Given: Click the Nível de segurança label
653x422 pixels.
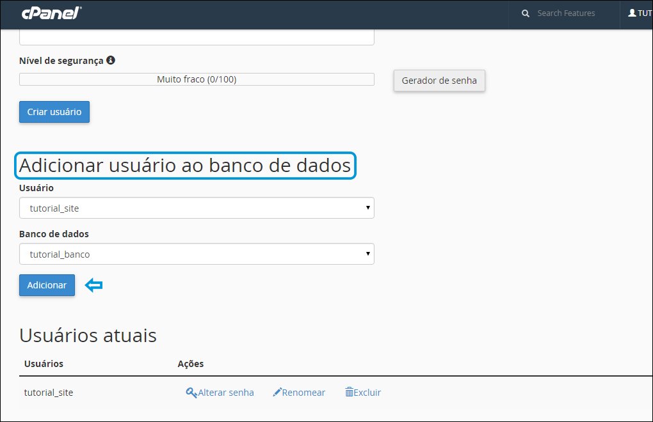Looking at the screenshot, I should (x=61, y=61).
